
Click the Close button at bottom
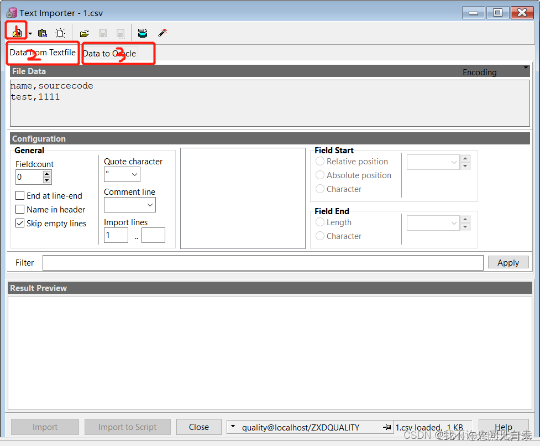click(199, 427)
